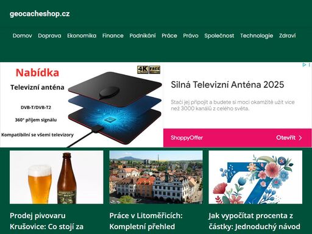This screenshot has height=234, width=312.
Task: Select Zdraví in the navigation bar
Action: [x=287, y=36]
